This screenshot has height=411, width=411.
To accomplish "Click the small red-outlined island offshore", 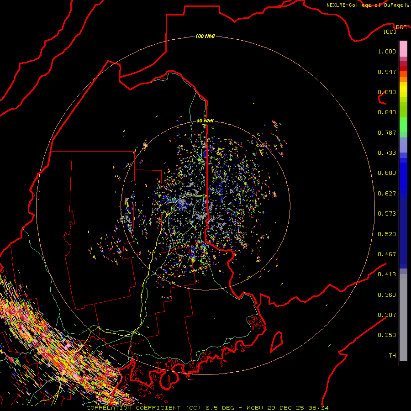I will (x=277, y=342).
